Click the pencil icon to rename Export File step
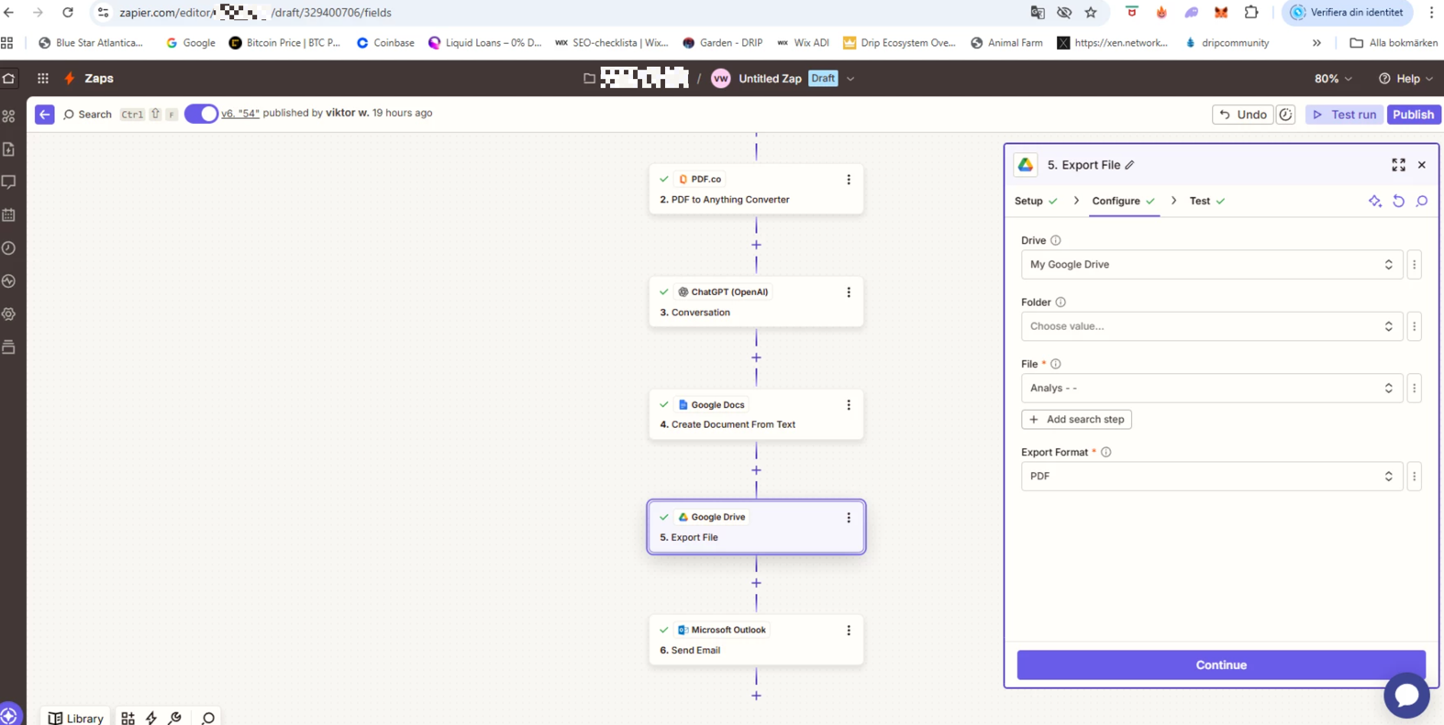The width and height of the screenshot is (1444, 725). point(1129,165)
